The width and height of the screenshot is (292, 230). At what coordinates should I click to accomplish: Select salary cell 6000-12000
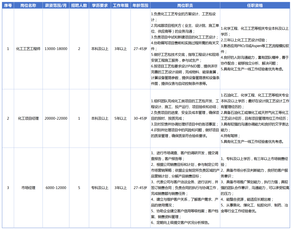(x=56, y=188)
